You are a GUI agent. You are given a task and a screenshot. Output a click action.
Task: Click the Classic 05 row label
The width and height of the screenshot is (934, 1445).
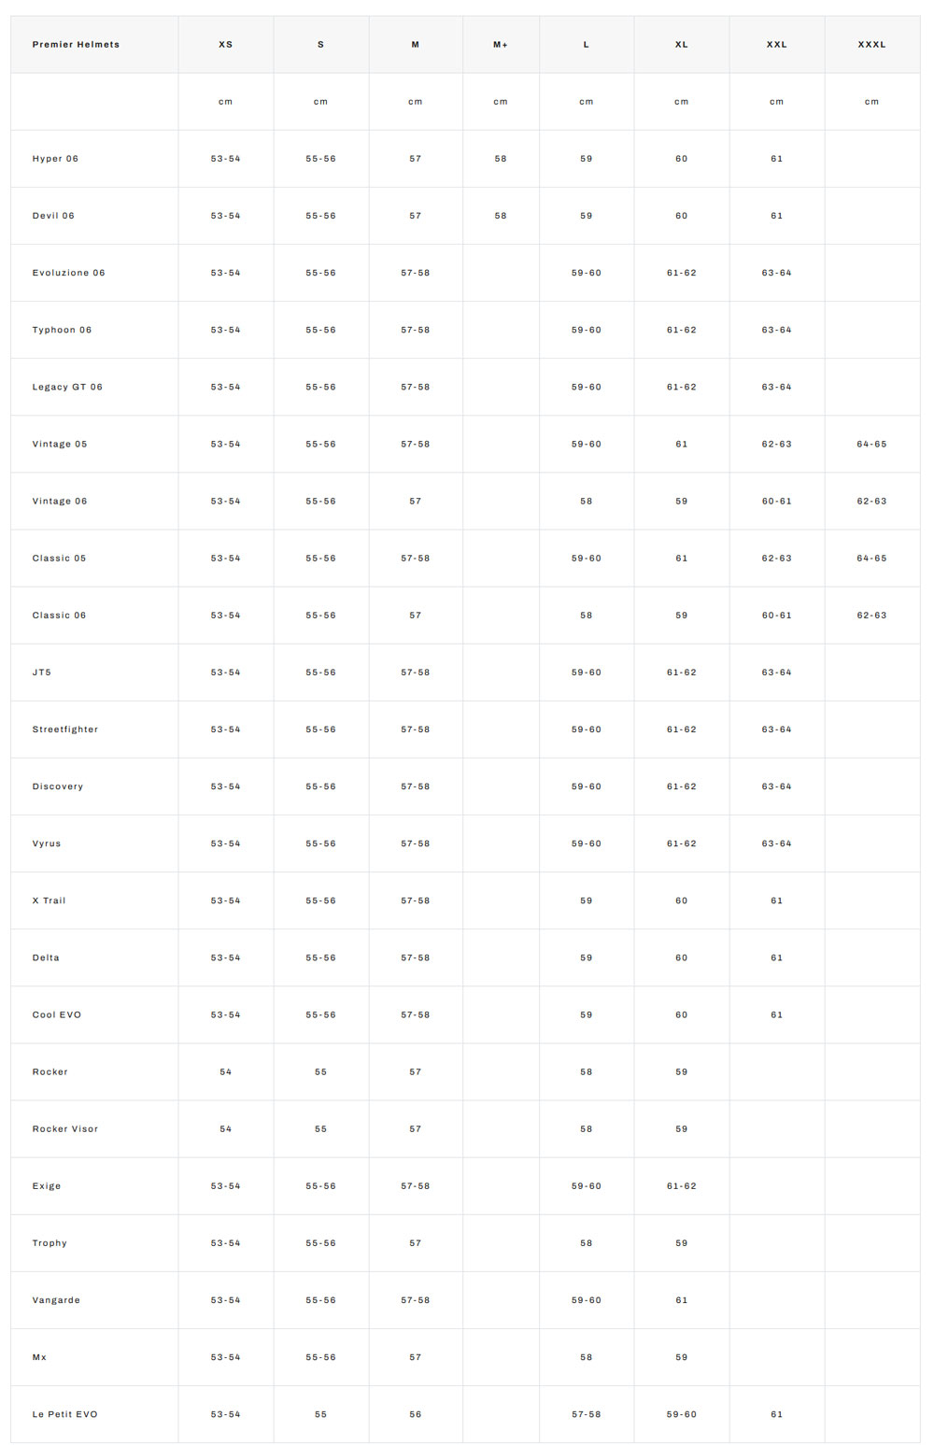[59, 559]
